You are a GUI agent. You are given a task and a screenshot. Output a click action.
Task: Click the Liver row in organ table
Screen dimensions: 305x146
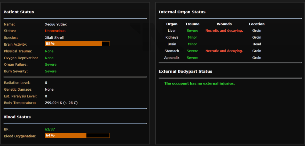tap(172, 31)
